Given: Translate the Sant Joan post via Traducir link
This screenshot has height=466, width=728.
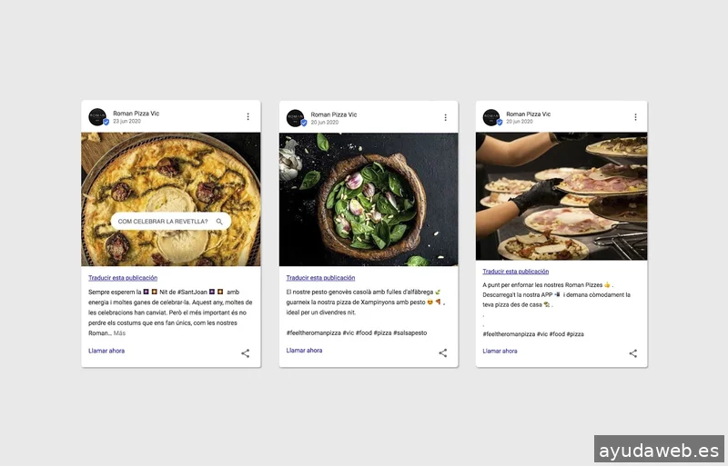Looking at the screenshot, I should (x=123, y=278).
